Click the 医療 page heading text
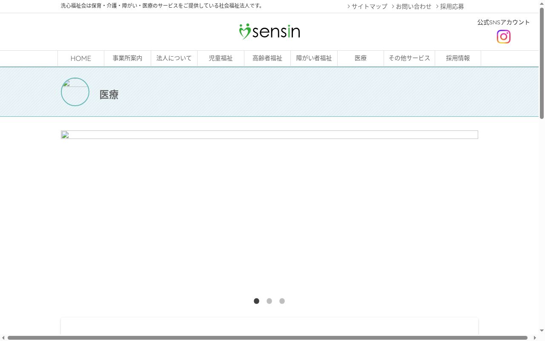Viewport: 545px width, 341px height. tap(109, 95)
